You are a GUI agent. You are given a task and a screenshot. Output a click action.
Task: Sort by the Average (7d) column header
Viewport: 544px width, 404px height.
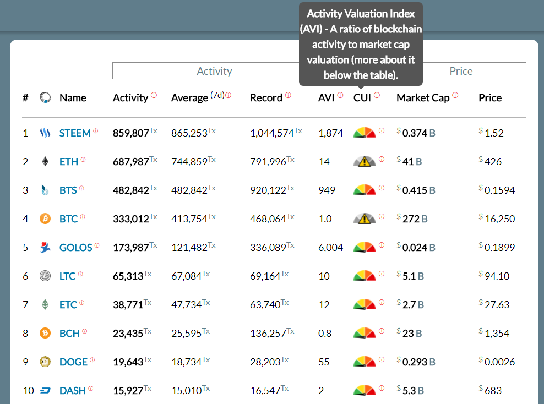[198, 97]
